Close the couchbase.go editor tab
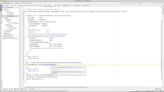164x92 pixels. (53, 5)
